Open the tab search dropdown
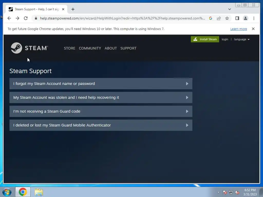This screenshot has height=197, width=263. tap(229, 9)
